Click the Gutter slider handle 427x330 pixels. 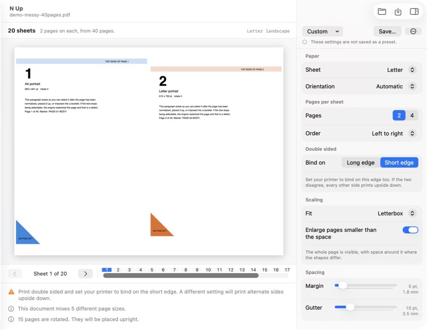click(x=350, y=307)
